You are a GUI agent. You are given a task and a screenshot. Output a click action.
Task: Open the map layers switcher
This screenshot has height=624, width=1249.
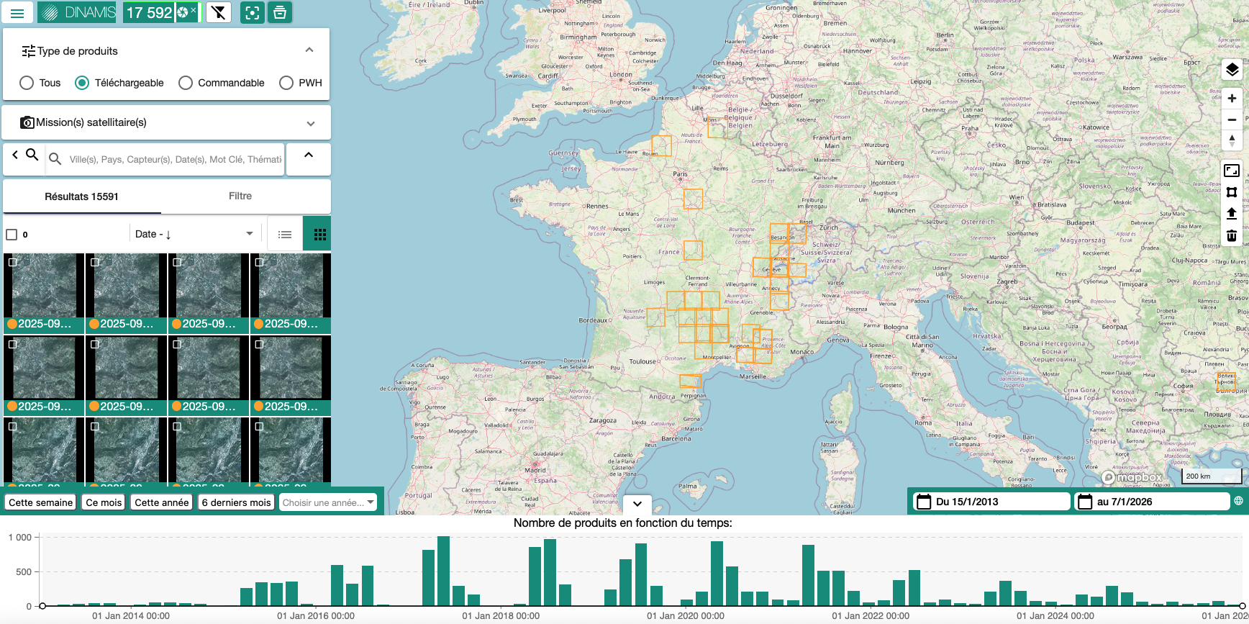click(1232, 70)
